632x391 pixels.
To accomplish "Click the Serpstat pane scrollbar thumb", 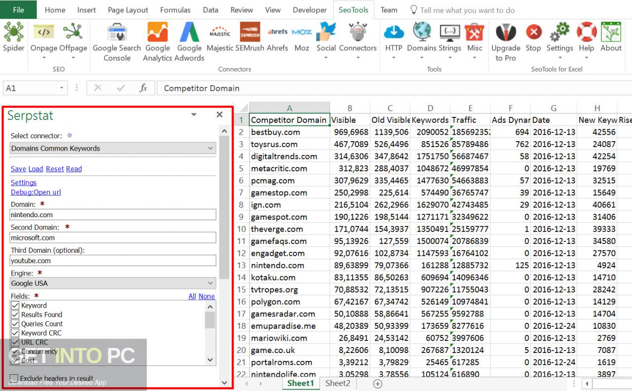I will [x=224, y=207].
